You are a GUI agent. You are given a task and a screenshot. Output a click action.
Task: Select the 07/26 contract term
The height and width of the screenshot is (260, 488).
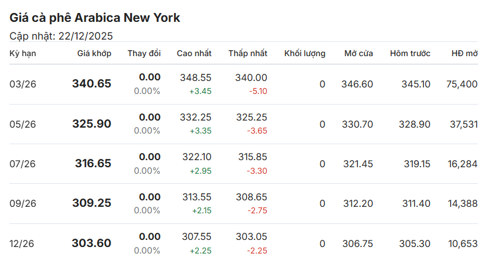(23, 164)
